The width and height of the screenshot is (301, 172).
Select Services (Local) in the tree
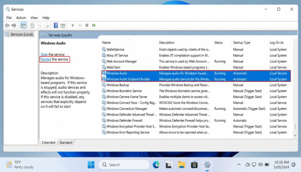19,34
